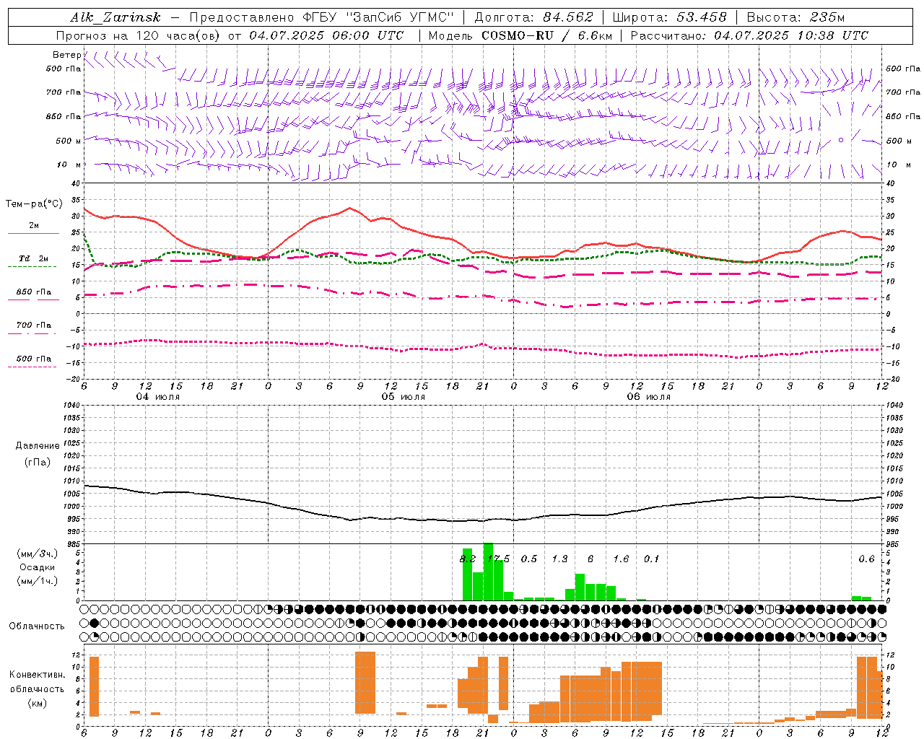Click the precipitation value 0.5
Viewport: 924px width, 739px height.
[529, 559]
